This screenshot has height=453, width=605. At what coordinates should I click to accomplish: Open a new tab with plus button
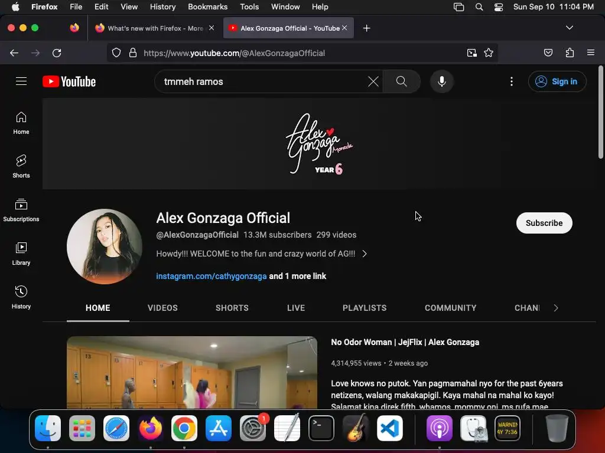[366, 28]
